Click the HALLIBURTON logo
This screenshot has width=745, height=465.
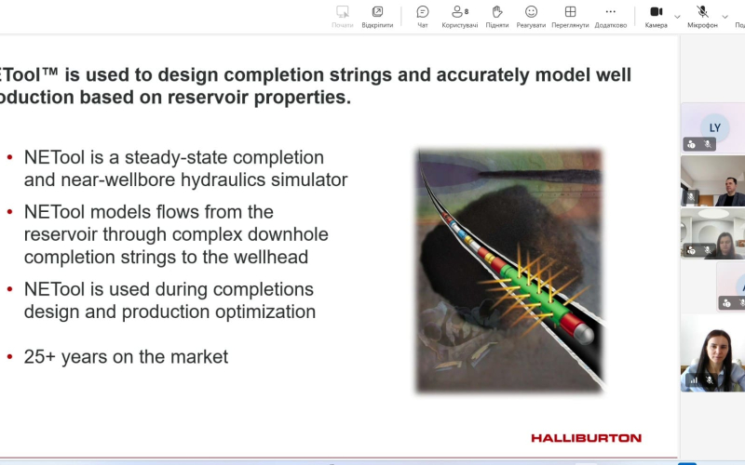(x=587, y=438)
